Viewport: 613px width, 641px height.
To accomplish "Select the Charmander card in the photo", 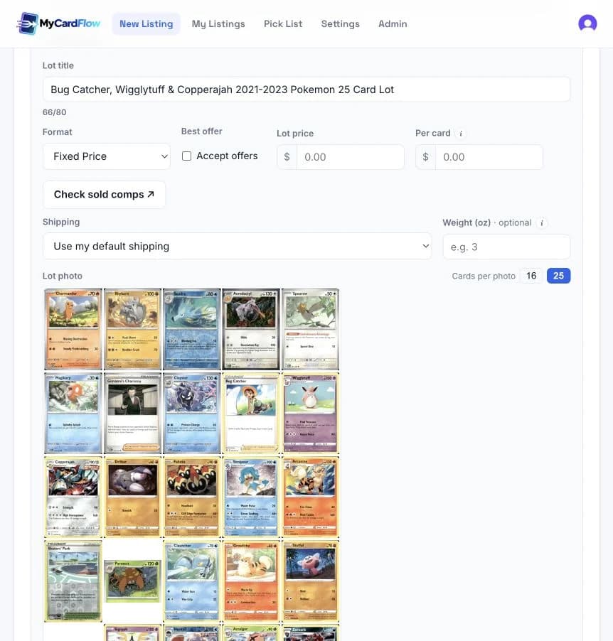I will click(73, 329).
